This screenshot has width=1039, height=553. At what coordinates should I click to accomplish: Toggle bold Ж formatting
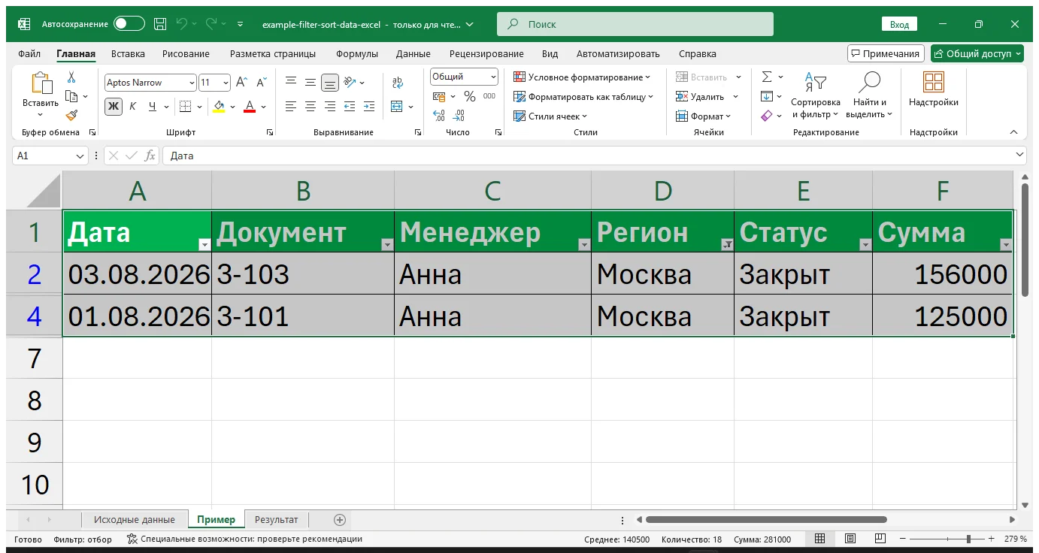click(114, 107)
